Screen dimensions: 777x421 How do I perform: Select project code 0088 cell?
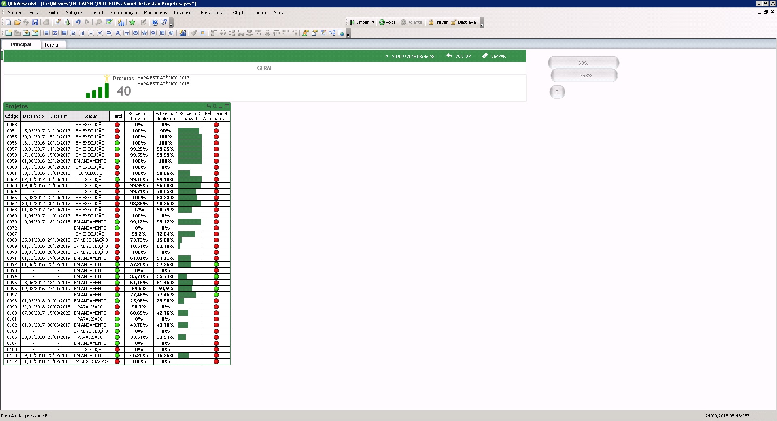coord(12,240)
